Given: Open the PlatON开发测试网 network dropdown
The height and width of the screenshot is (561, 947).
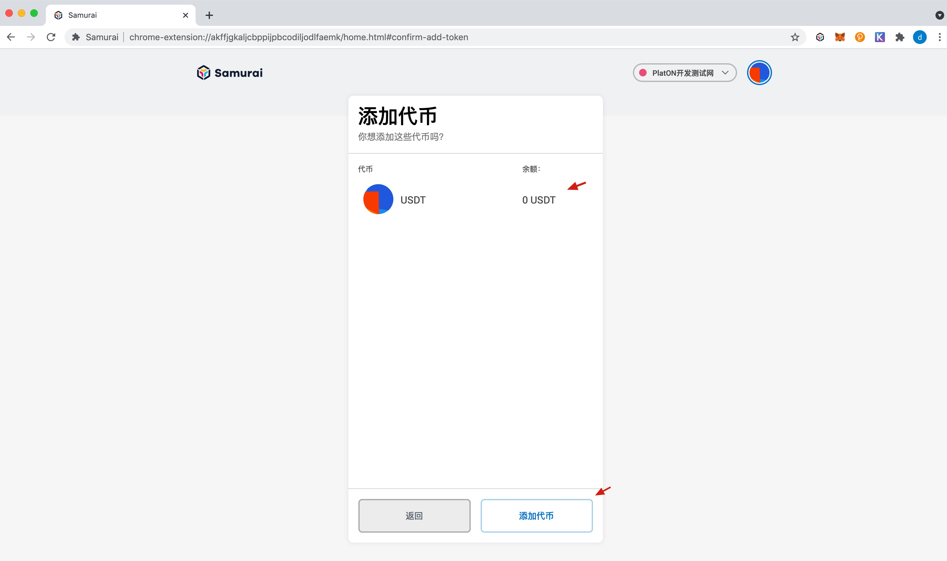Looking at the screenshot, I should pos(684,73).
